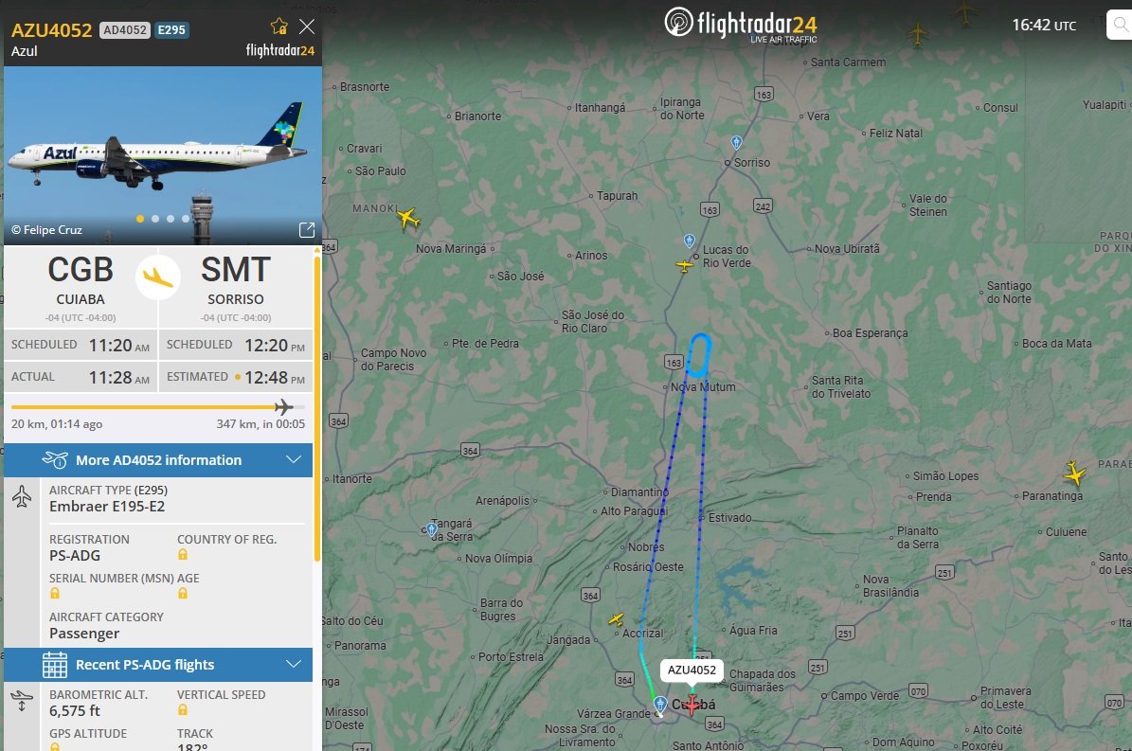1132x751 pixels.
Task: Select the red AZU4052 aircraft on map
Action: (692, 704)
